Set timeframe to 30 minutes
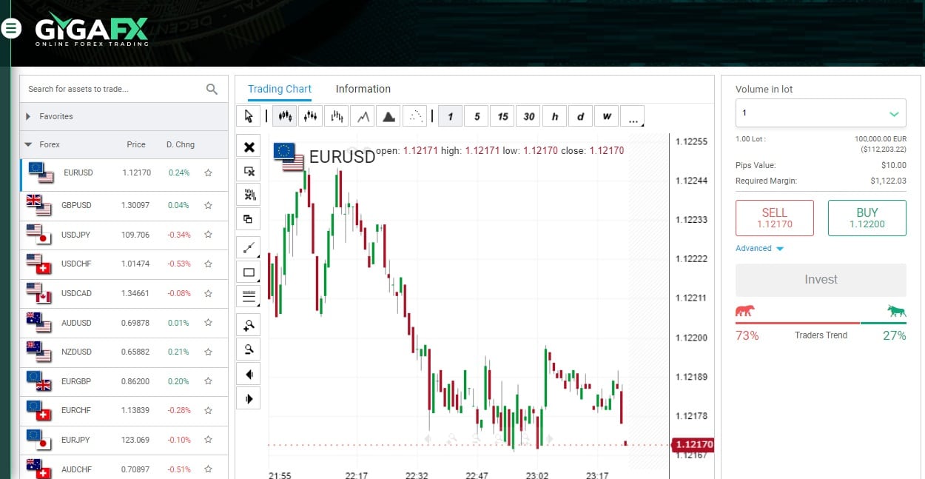The width and height of the screenshot is (925, 479). pyautogui.click(x=528, y=116)
